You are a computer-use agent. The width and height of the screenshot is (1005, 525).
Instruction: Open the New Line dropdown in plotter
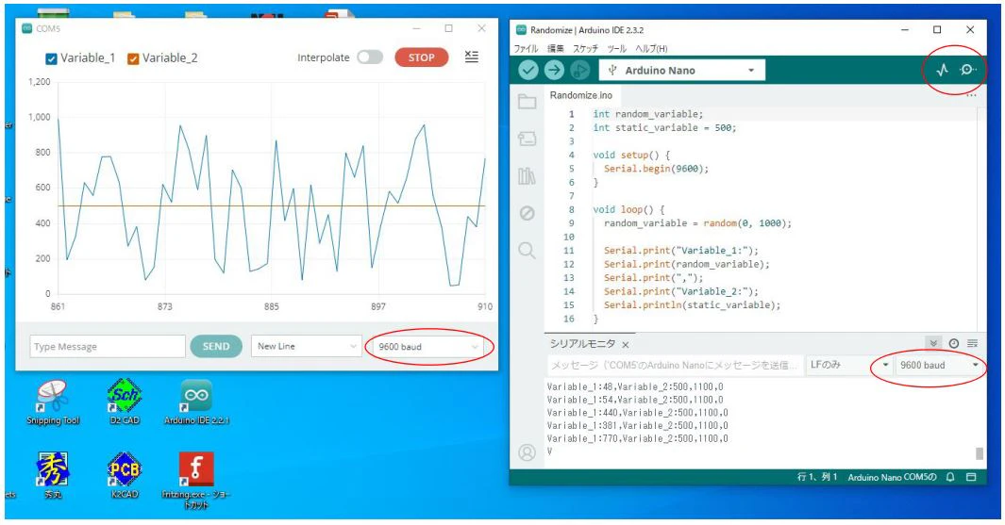coord(306,346)
